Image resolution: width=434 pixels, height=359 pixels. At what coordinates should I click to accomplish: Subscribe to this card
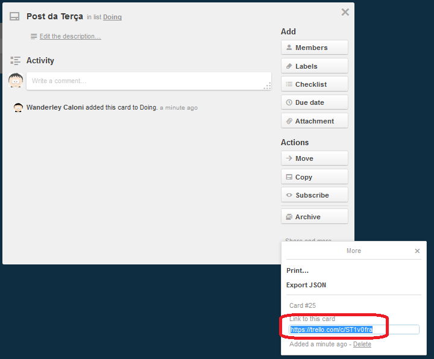(x=314, y=195)
